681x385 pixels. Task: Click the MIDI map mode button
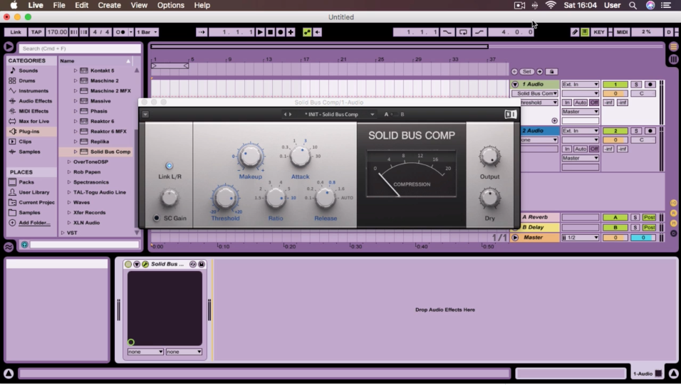click(622, 32)
